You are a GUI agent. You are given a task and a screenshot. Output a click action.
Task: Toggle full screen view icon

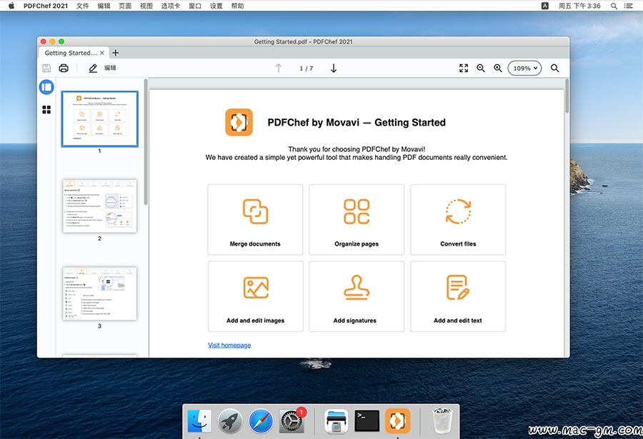tap(464, 68)
